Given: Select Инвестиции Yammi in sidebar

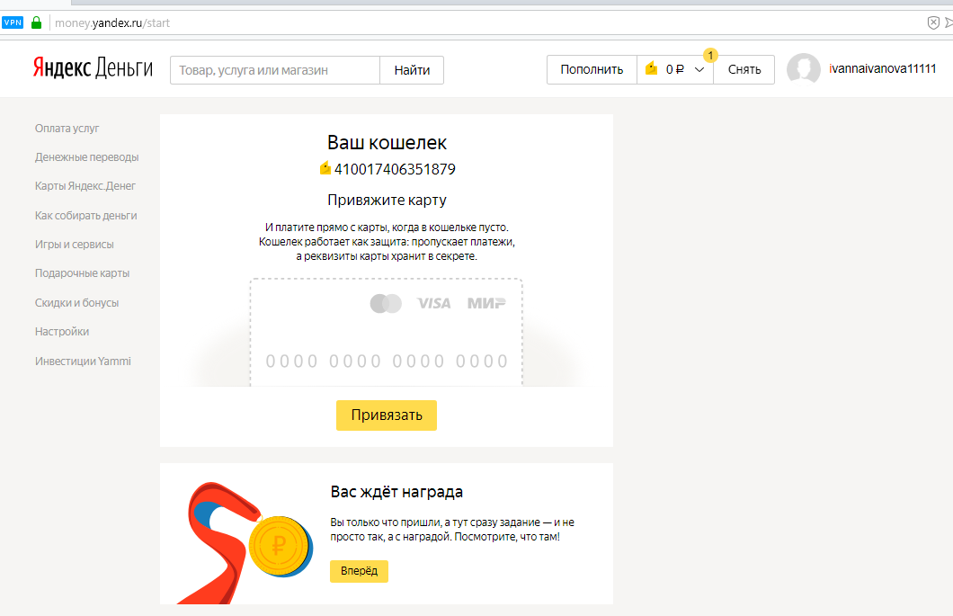Looking at the screenshot, I should (x=83, y=362).
